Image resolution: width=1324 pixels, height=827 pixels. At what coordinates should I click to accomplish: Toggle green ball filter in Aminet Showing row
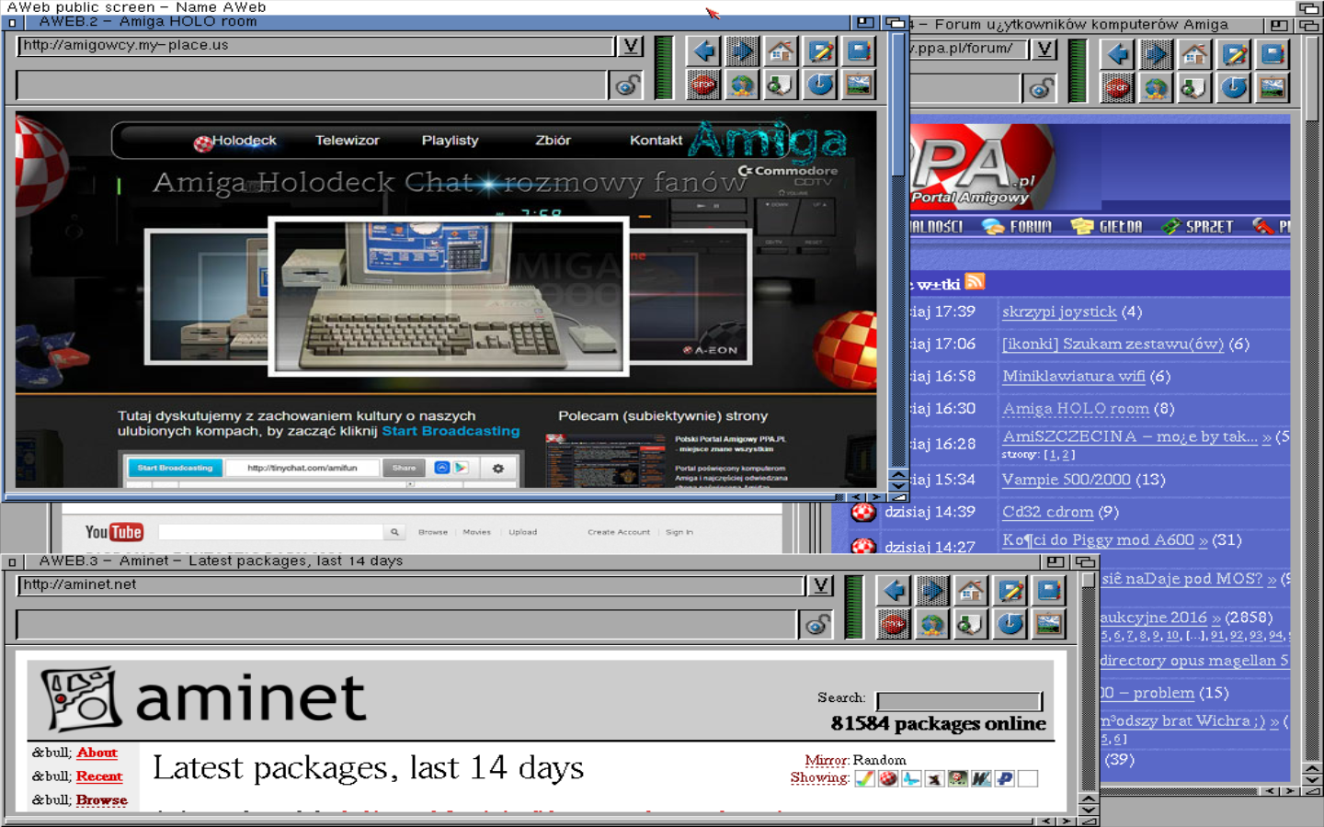(x=958, y=778)
